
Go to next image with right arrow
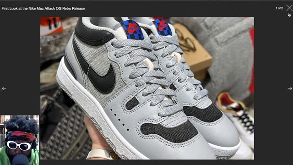click(290, 88)
